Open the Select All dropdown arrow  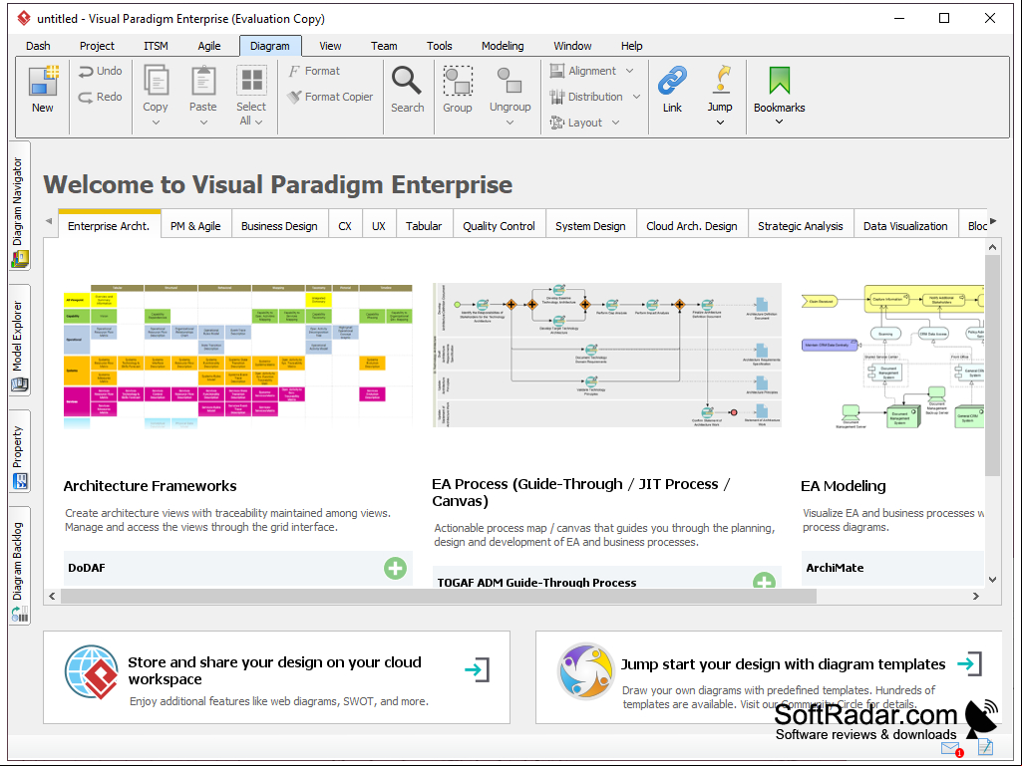pyautogui.click(x=259, y=122)
